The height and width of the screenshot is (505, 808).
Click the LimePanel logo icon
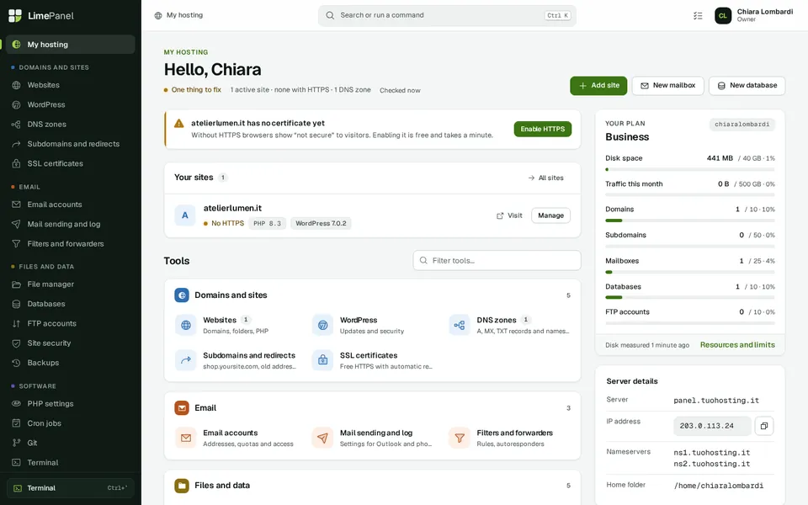[15, 15]
